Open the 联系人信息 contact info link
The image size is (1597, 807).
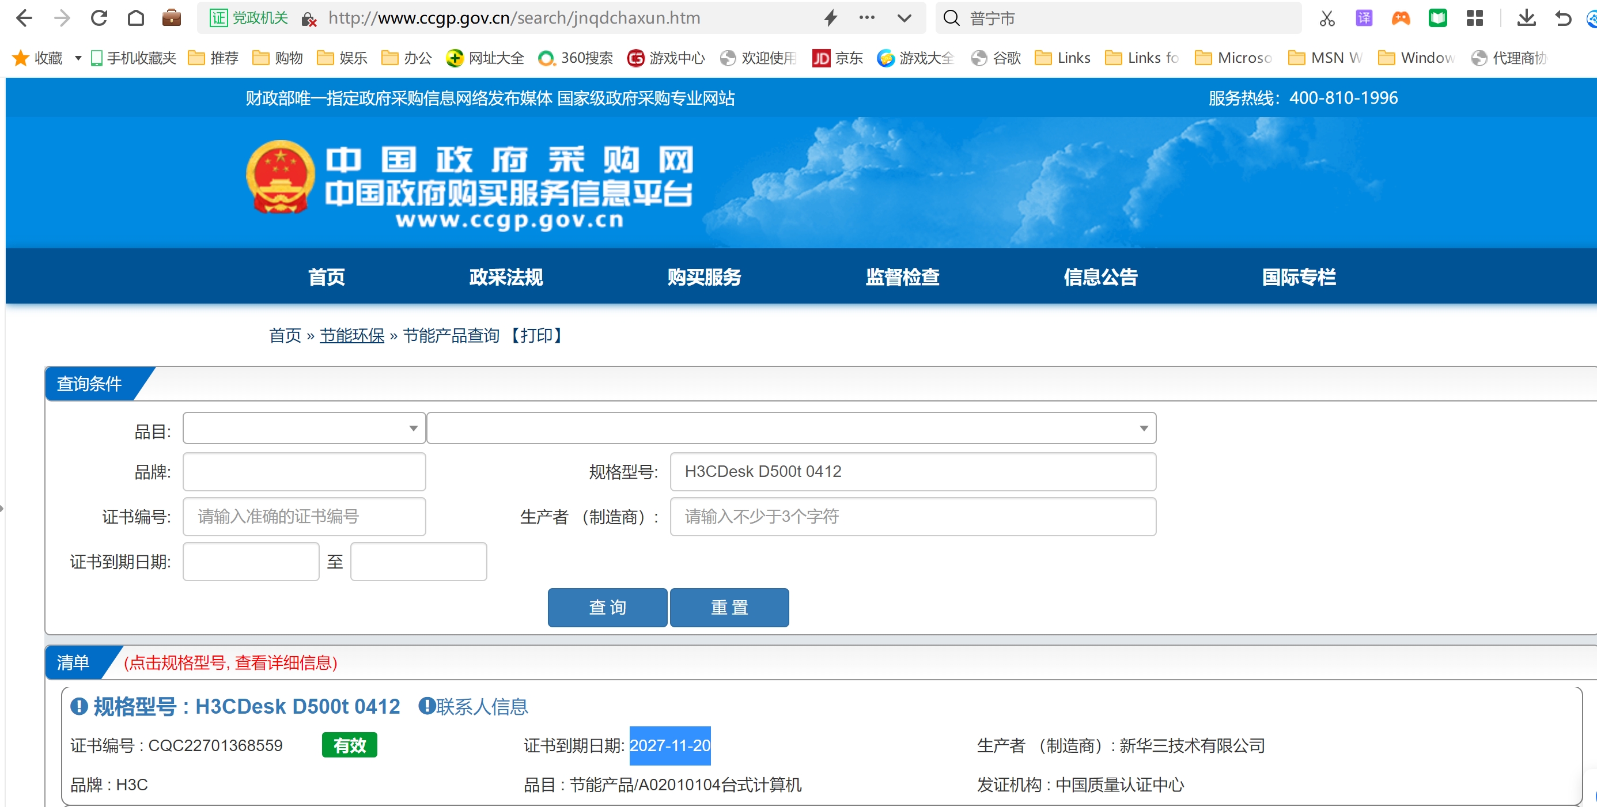(x=473, y=707)
